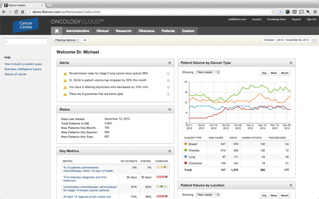Open 'How to build a custom query' link

pyautogui.click(x=23, y=64)
